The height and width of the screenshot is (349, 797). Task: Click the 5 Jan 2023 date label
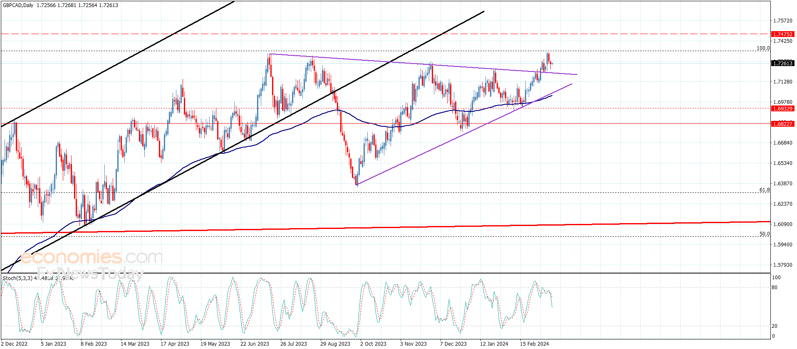pyautogui.click(x=53, y=344)
